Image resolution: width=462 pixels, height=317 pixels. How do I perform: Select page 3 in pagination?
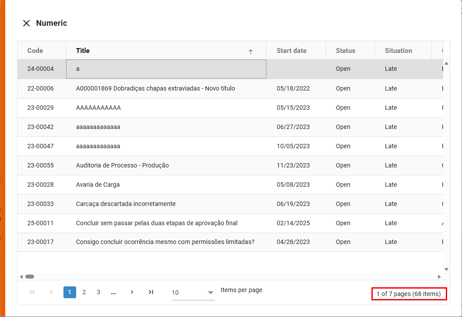click(x=98, y=292)
